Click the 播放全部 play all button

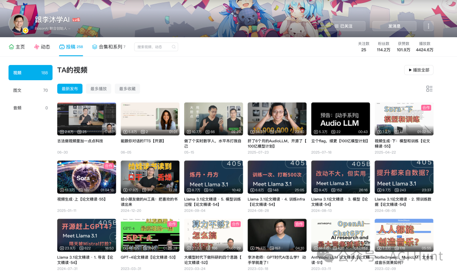click(419, 70)
